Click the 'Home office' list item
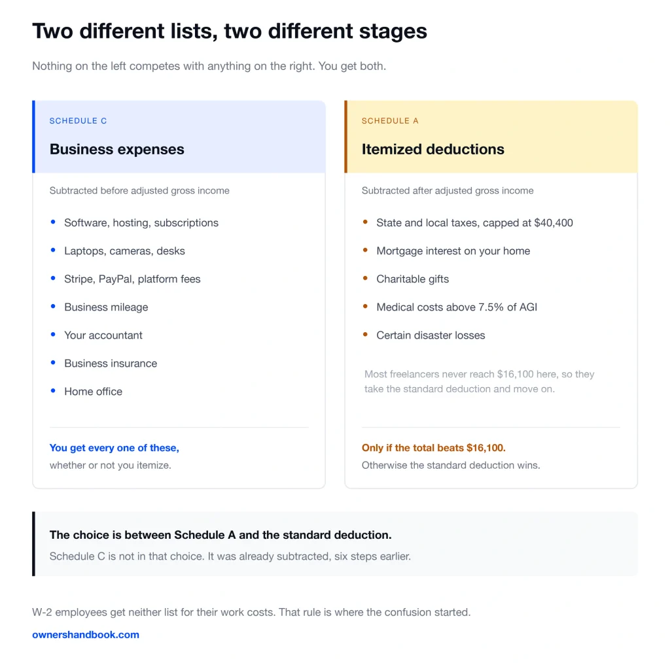 click(x=93, y=392)
